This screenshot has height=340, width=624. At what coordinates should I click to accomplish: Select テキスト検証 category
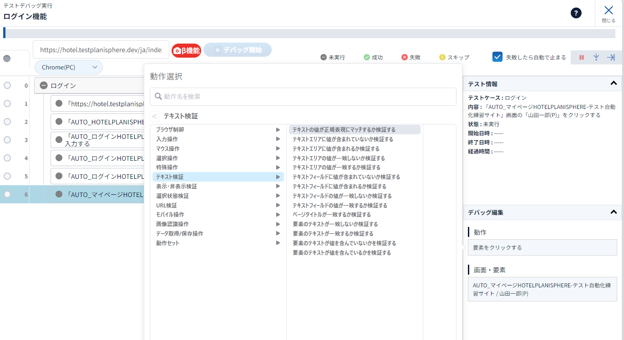coord(218,177)
